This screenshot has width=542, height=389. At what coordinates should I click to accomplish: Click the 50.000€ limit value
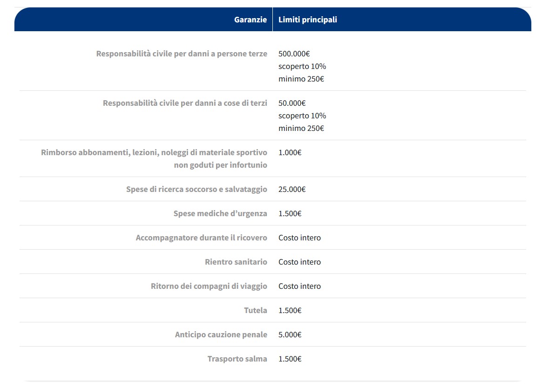tap(292, 103)
